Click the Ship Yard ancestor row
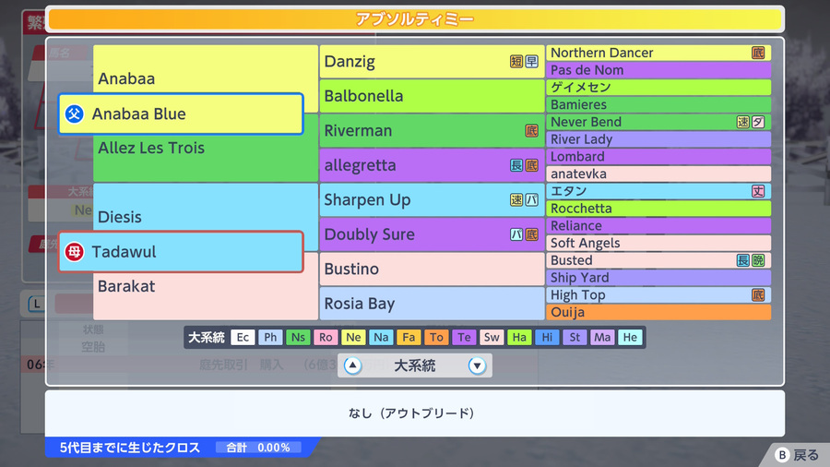Viewport: 830px width, 467px height. pos(658,278)
